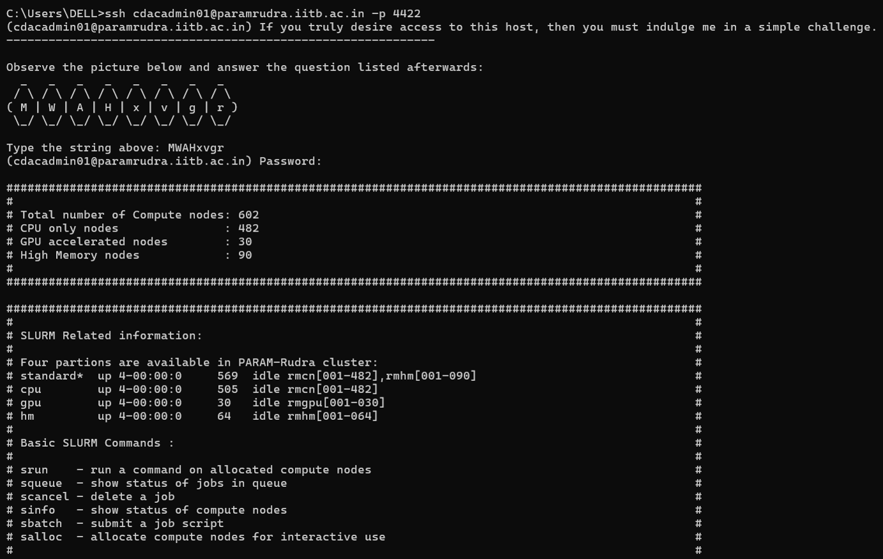Click the typed captcha string MWAHxvgr
This screenshot has width=883, height=559.
click(x=195, y=148)
